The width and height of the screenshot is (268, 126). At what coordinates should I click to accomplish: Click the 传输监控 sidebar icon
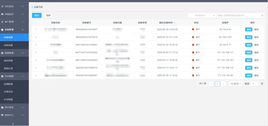[2, 14]
